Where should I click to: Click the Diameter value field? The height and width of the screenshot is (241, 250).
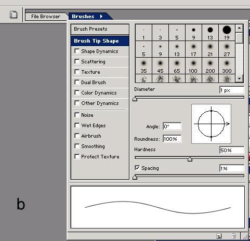point(232,90)
